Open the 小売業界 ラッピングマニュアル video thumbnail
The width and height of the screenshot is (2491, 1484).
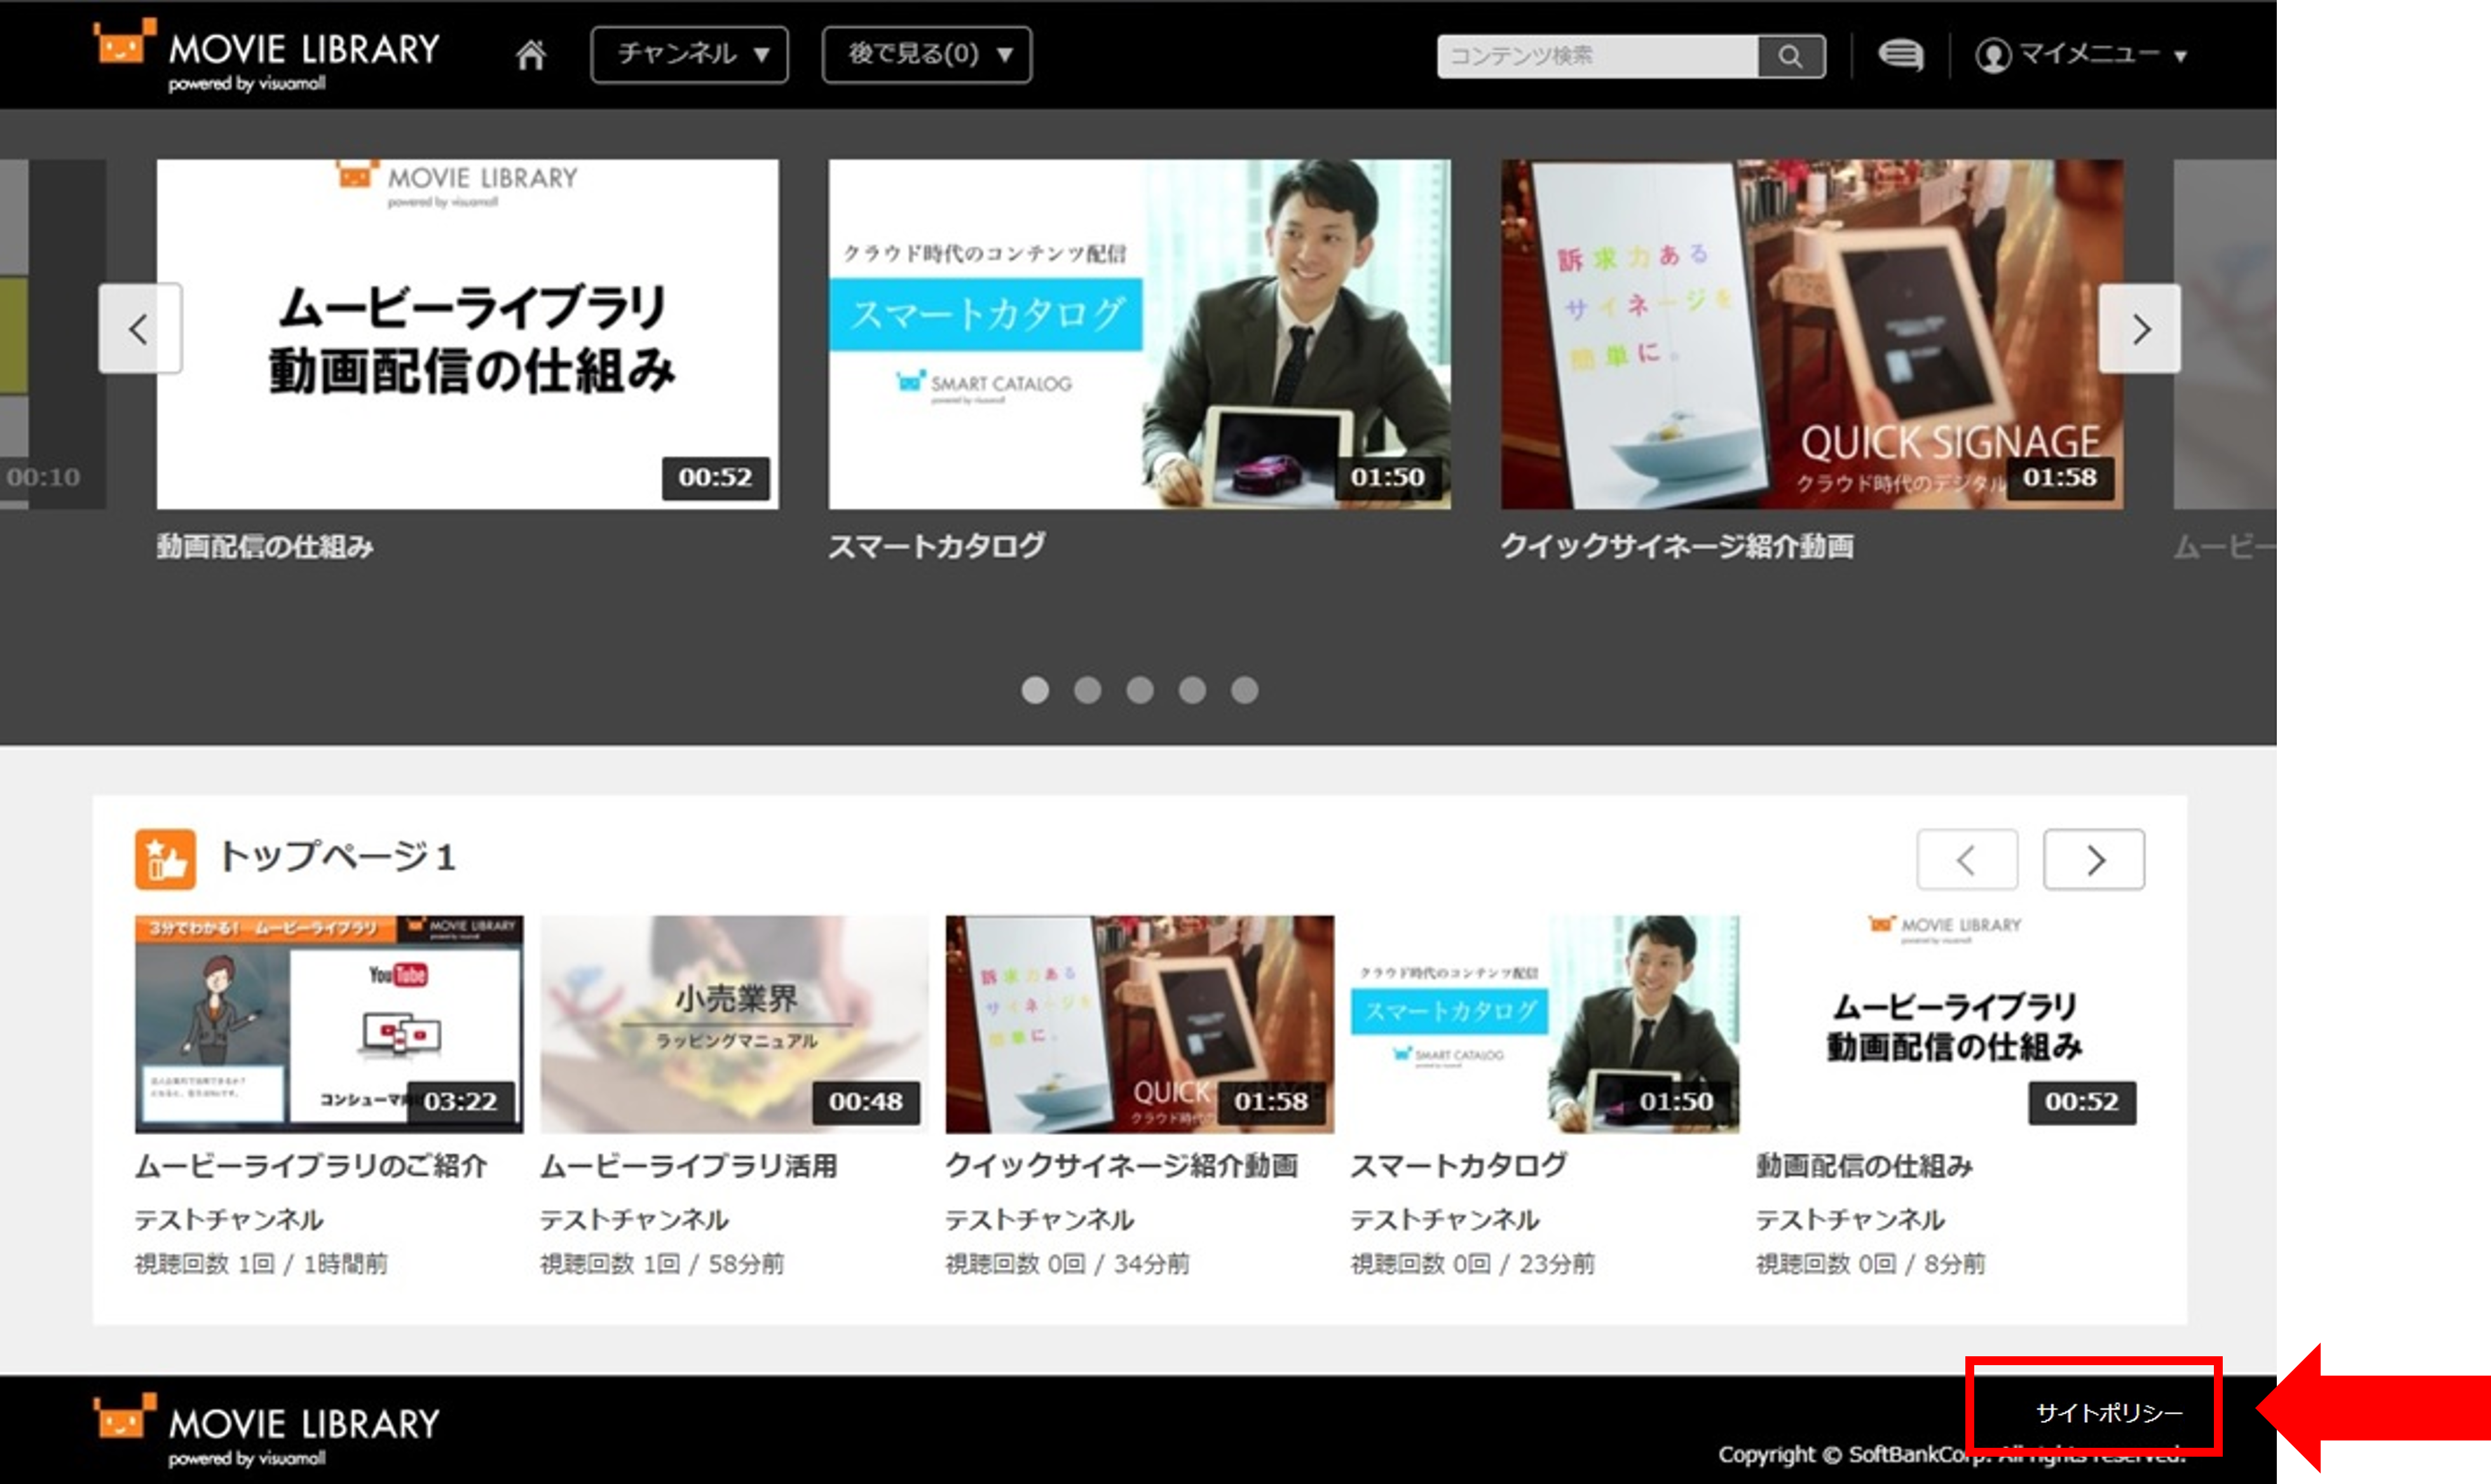pyautogui.click(x=734, y=1023)
